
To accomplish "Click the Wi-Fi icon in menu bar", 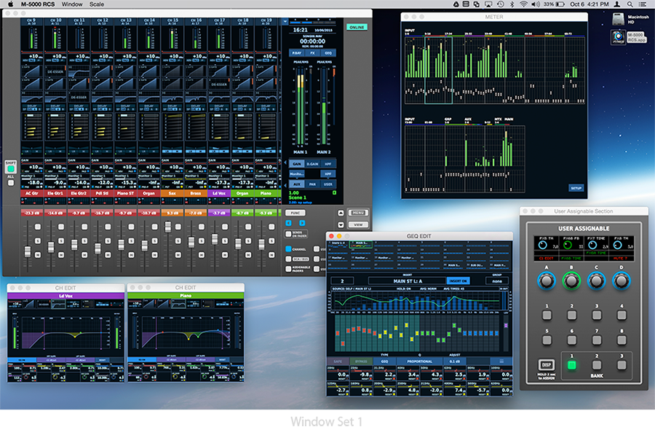I will pos(523,4).
